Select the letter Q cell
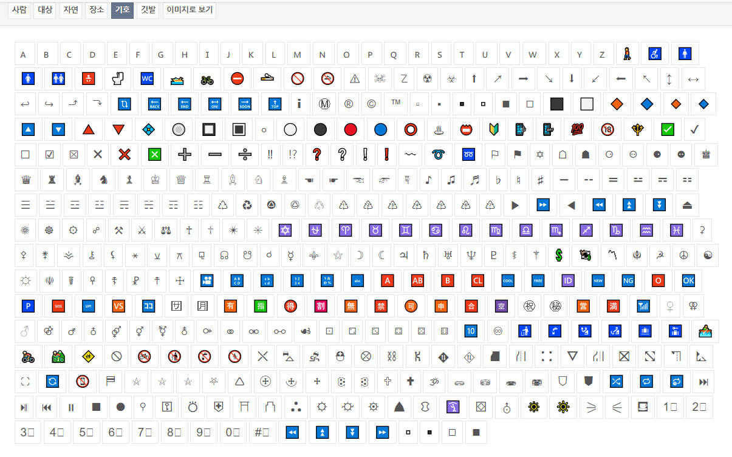Image resolution: width=732 pixels, height=457 pixels. (394, 53)
